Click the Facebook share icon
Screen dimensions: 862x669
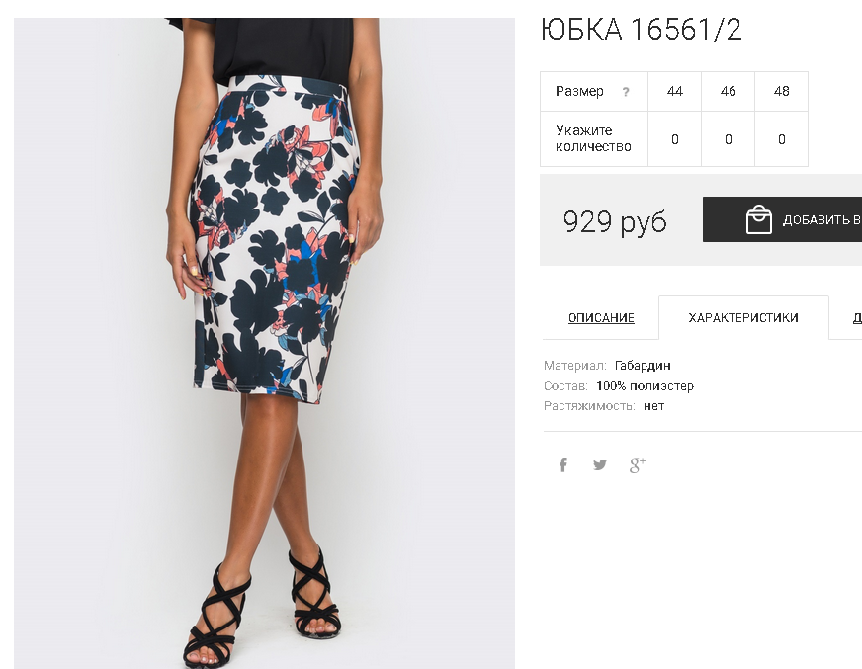562,465
